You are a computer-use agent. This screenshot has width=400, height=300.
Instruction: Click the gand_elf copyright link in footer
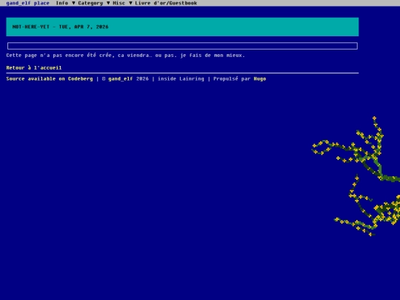[121, 79]
